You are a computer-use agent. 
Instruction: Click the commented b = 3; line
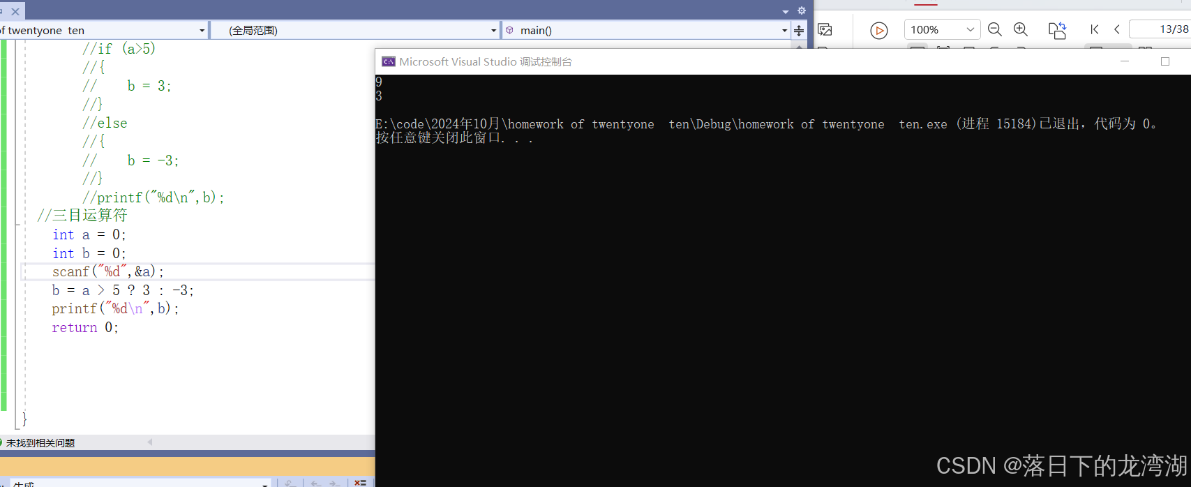(x=127, y=86)
